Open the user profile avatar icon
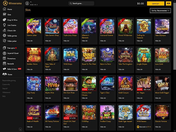The height and width of the screenshot is (132, 176). 27,3
